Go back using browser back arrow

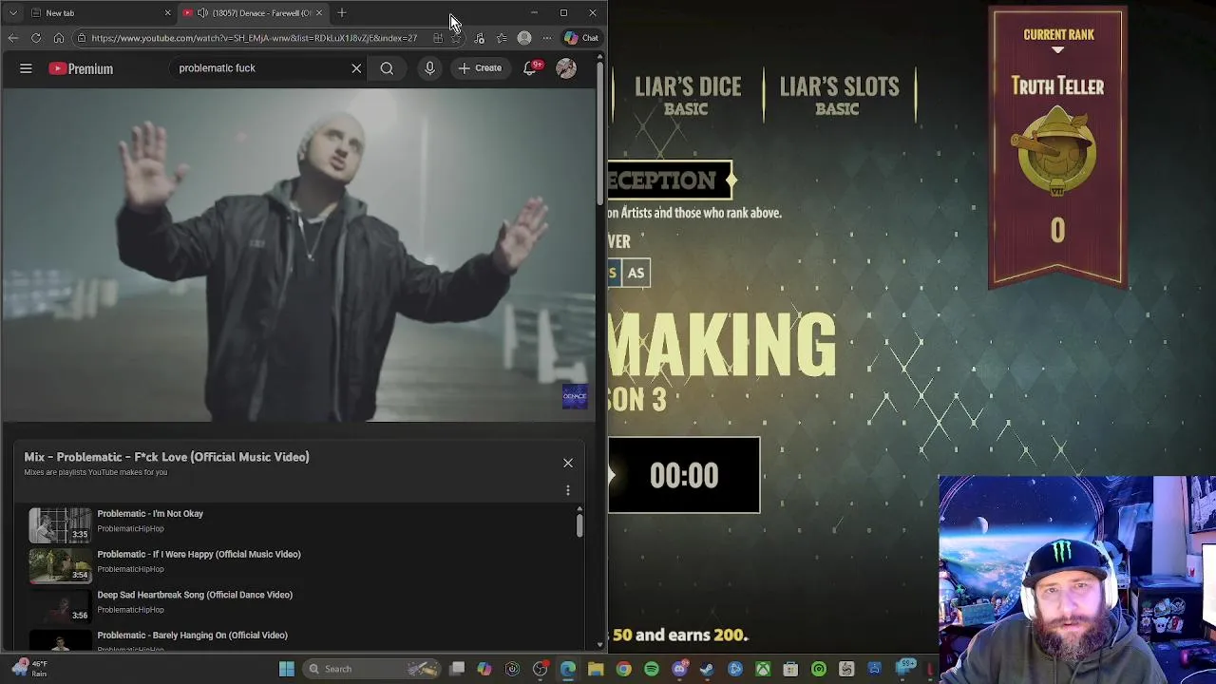pyautogui.click(x=12, y=38)
